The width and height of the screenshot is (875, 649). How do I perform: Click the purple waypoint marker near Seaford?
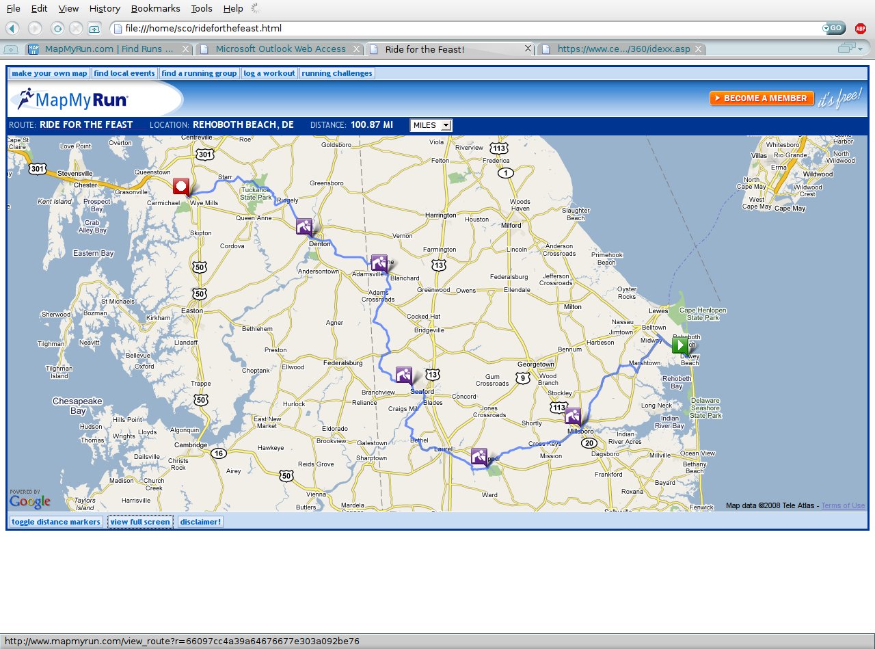[x=404, y=375]
